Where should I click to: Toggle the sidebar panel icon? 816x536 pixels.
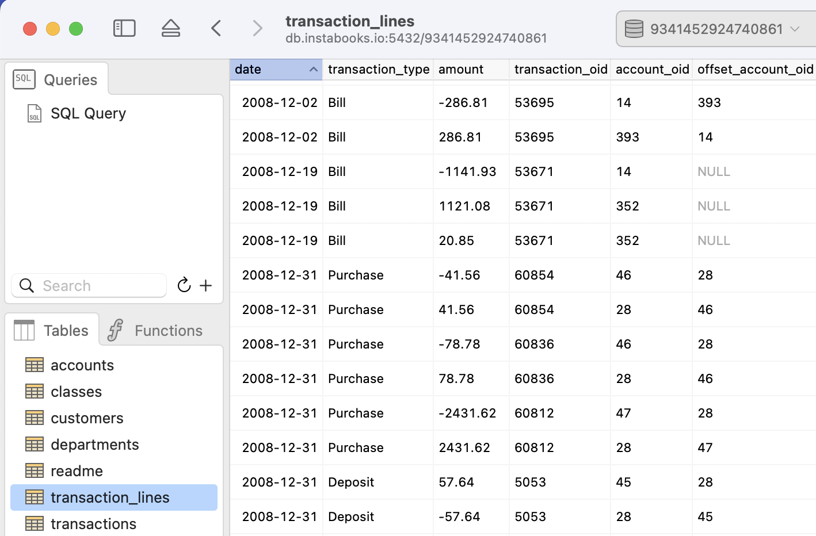(x=124, y=28)
